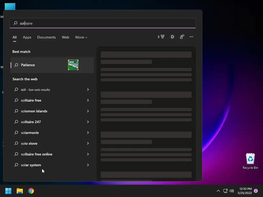The height and width of the screenshot is (197, 263).
Task: Select the Recycle Bin desktop icon
Action: [250, 161]
